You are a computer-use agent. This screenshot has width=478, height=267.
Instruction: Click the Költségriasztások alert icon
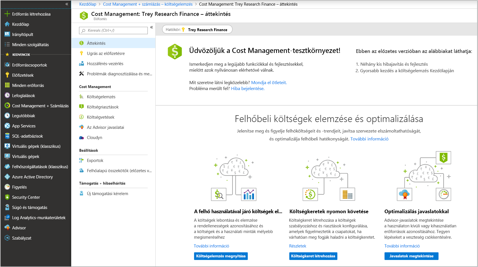click(81, 107)
